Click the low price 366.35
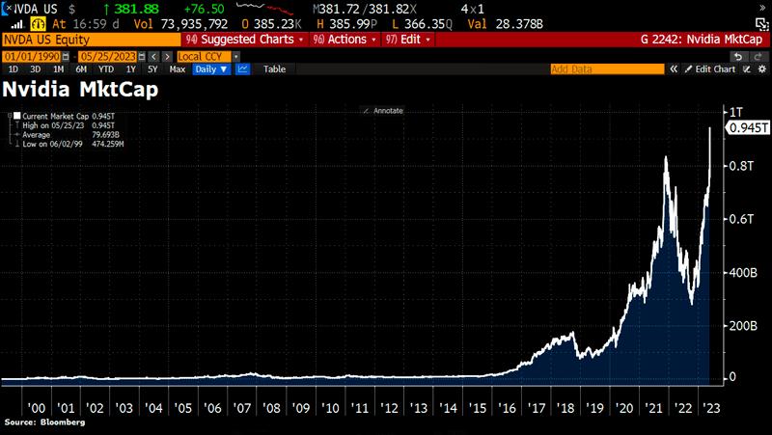 pyautogui.click(x=425, y=24)
